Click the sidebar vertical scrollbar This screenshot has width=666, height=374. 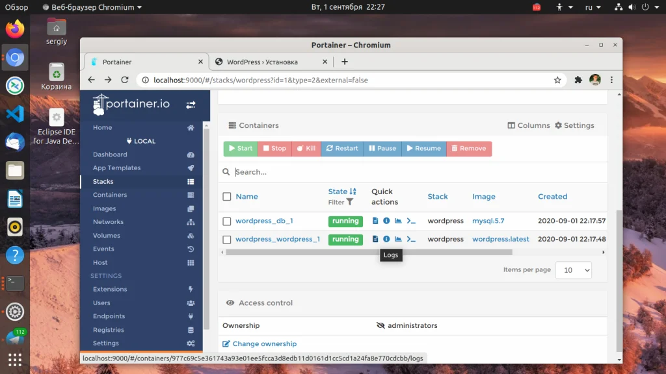pyautogui.click(x=206, y=229)
